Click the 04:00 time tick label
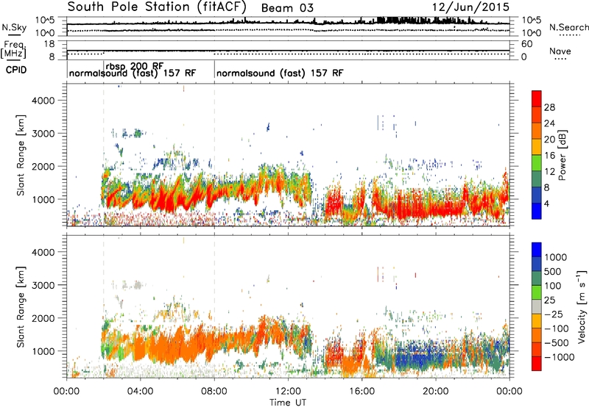589x407 pixels. coord(140,392)
